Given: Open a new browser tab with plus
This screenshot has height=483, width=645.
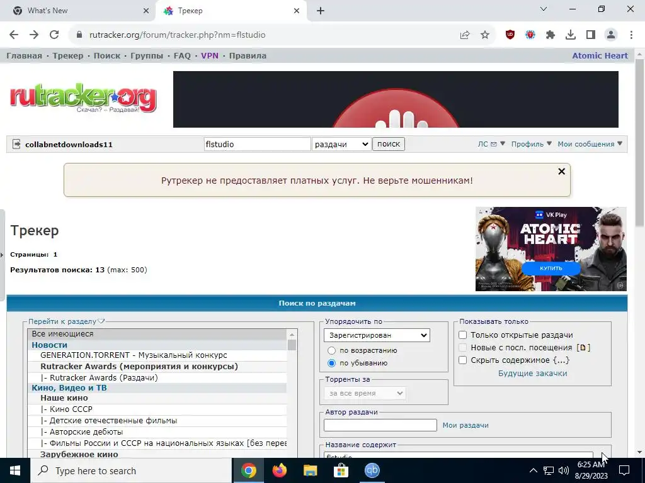Looking at the screenshot, I should pyautogui.click(x=321, y=11).
